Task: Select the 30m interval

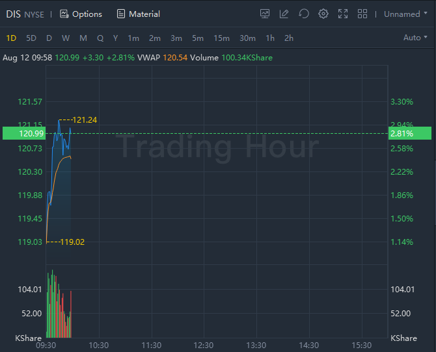Action: pos(247,38)
